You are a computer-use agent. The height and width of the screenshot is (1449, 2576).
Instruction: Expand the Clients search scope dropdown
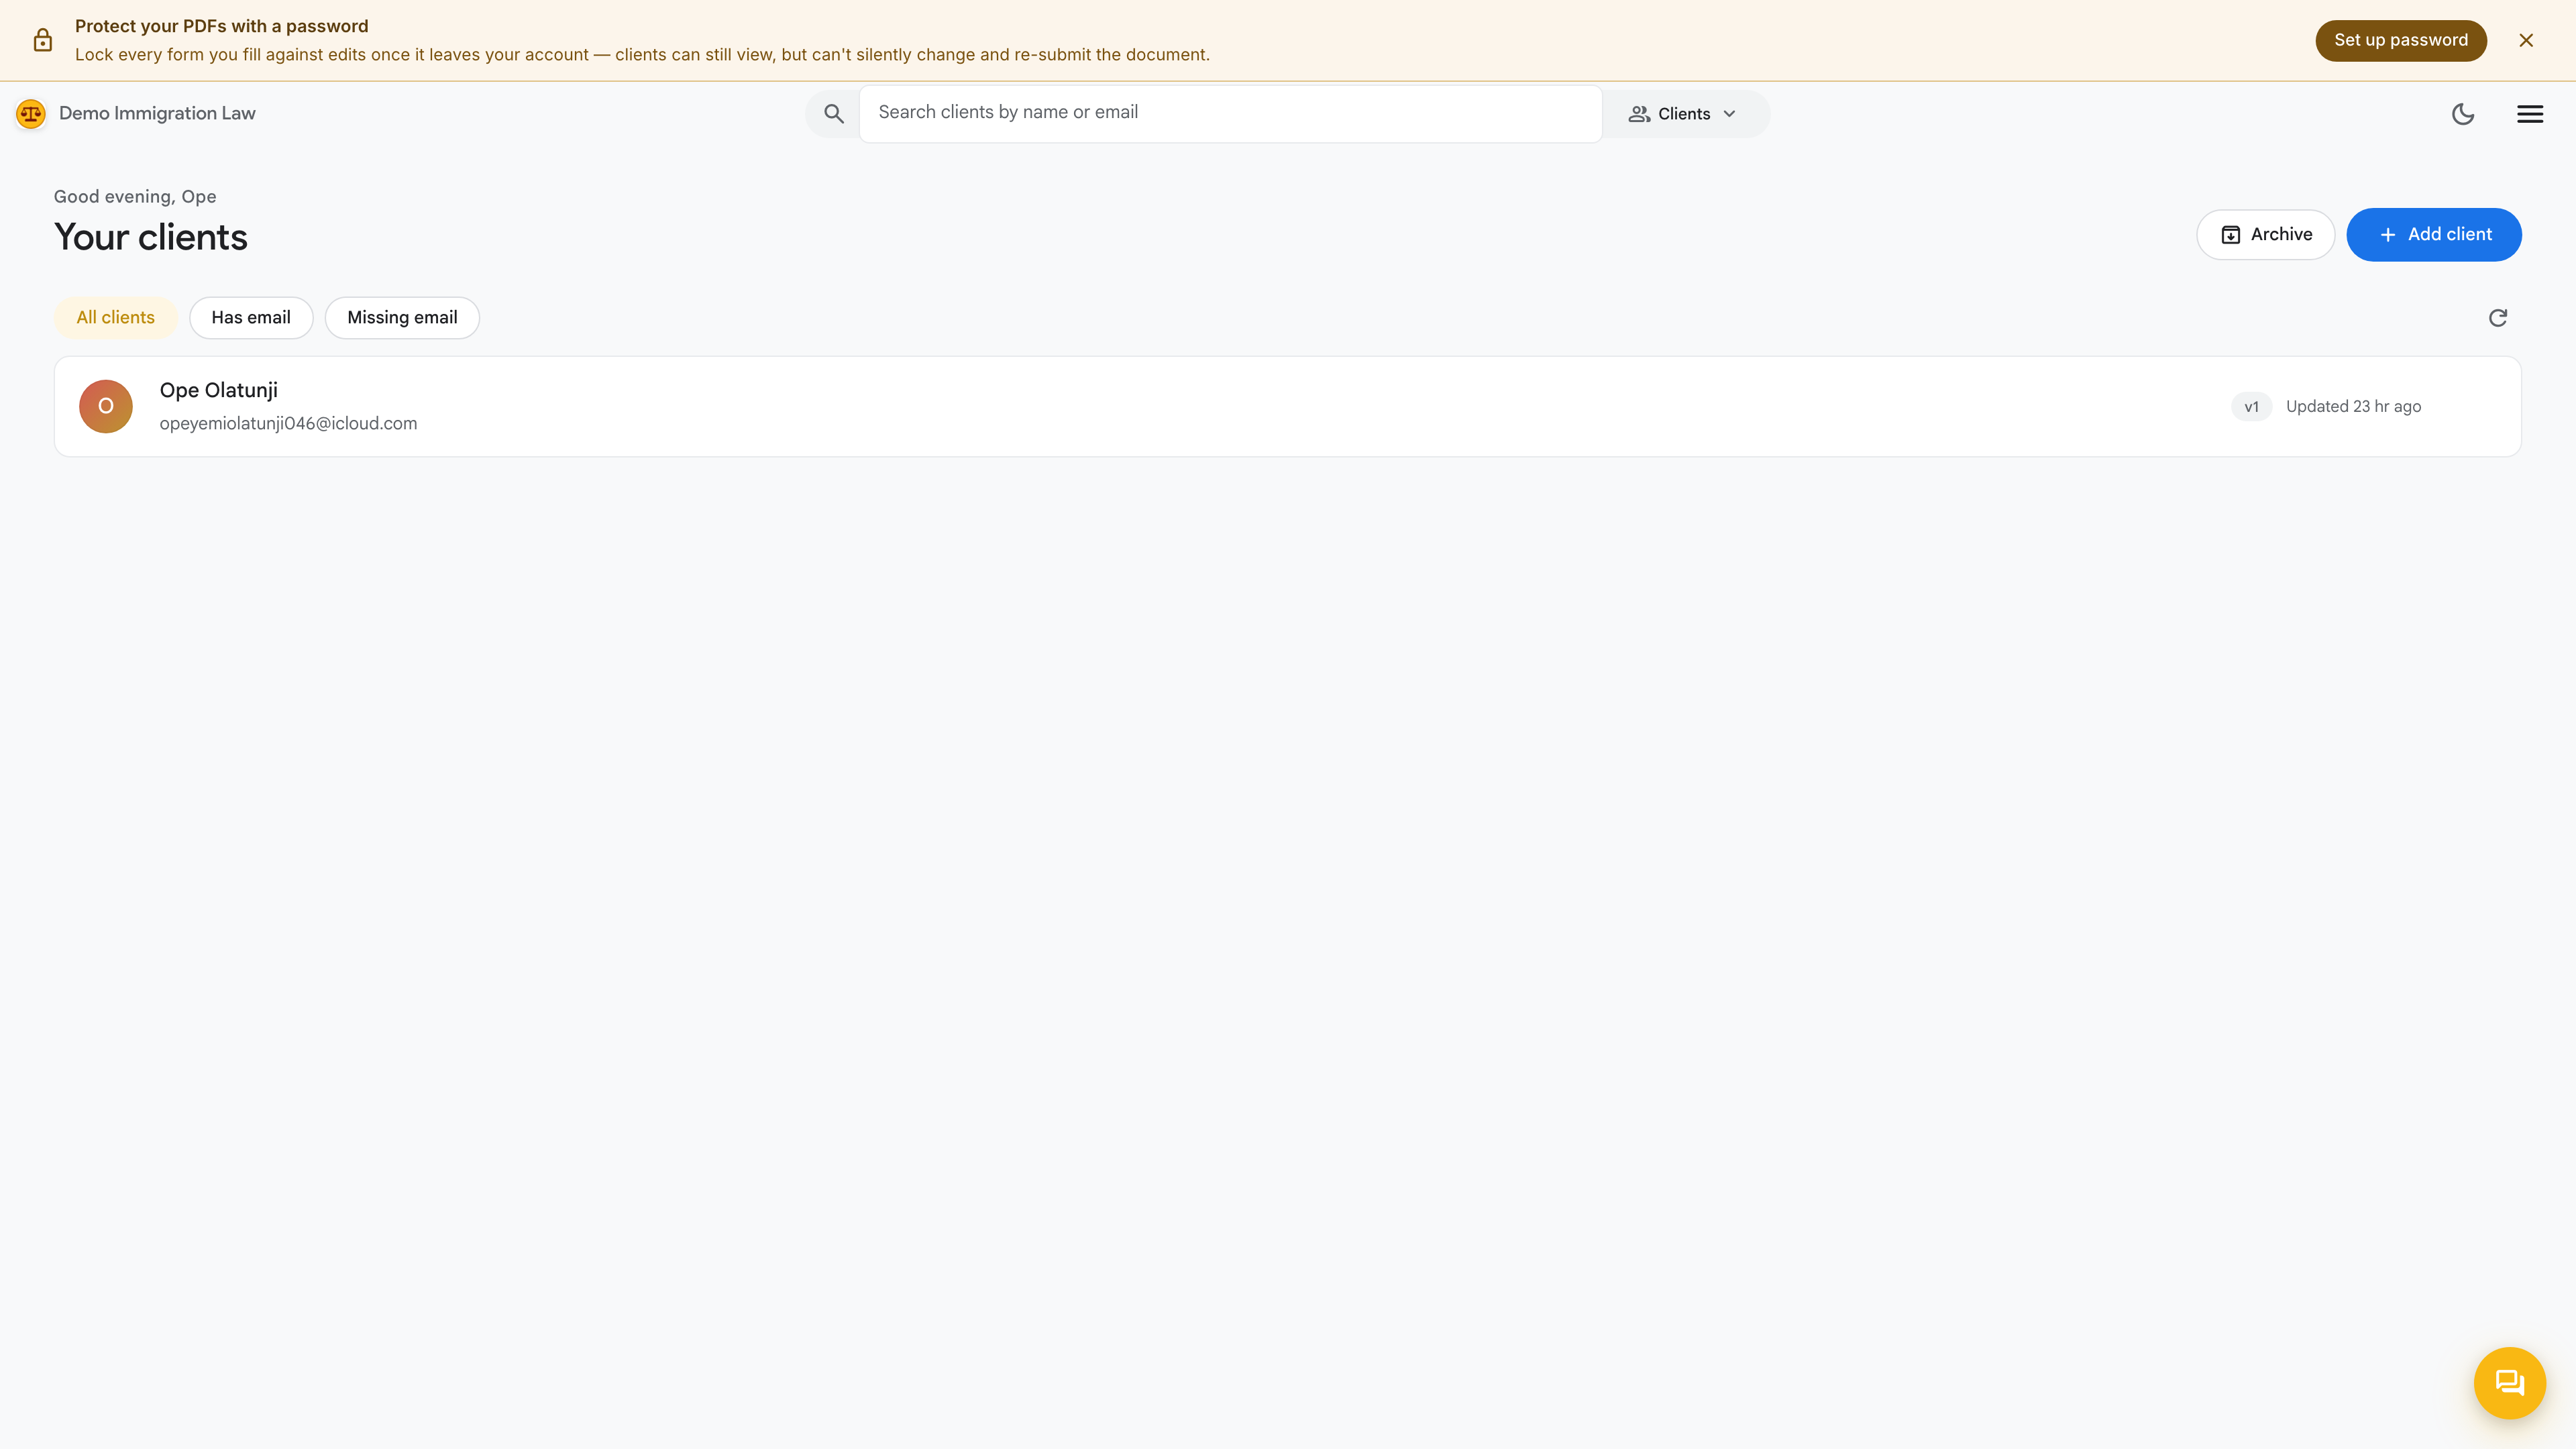coord(1683,114)
